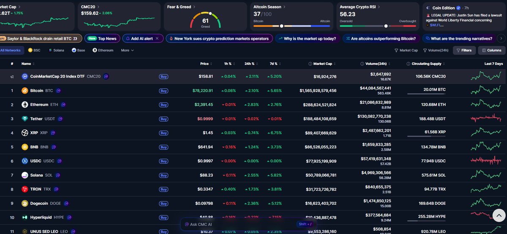
Task: Click the Average Crypto RSI oversold-overbought slider
Action: coord(378,26)
